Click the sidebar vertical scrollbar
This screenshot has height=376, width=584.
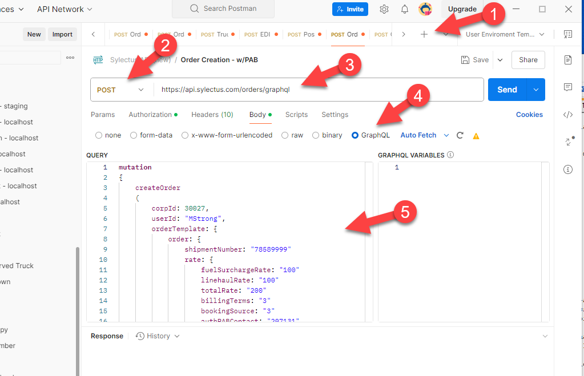pyautogui.click(x=78, y=311)
